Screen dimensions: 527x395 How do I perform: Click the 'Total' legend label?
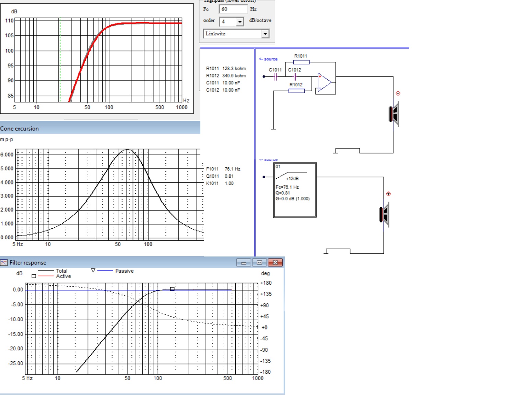[x=62, y=271]
